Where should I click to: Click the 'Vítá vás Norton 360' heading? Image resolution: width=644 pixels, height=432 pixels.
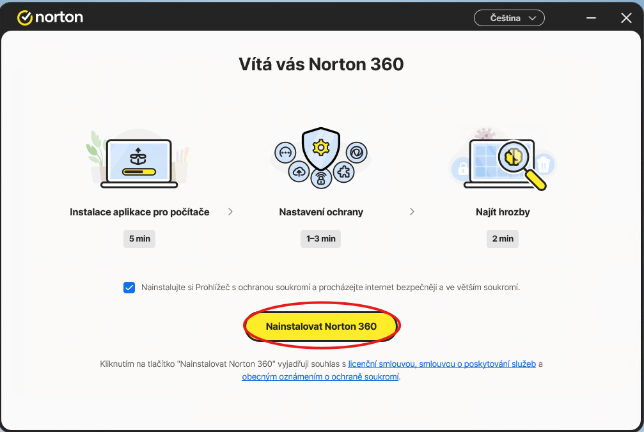(x=321, y=65)
